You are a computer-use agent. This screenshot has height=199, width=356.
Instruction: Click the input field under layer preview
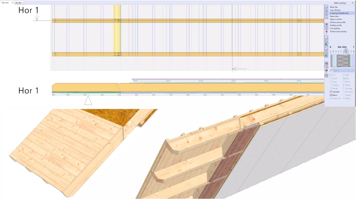(x=344, y=70)
